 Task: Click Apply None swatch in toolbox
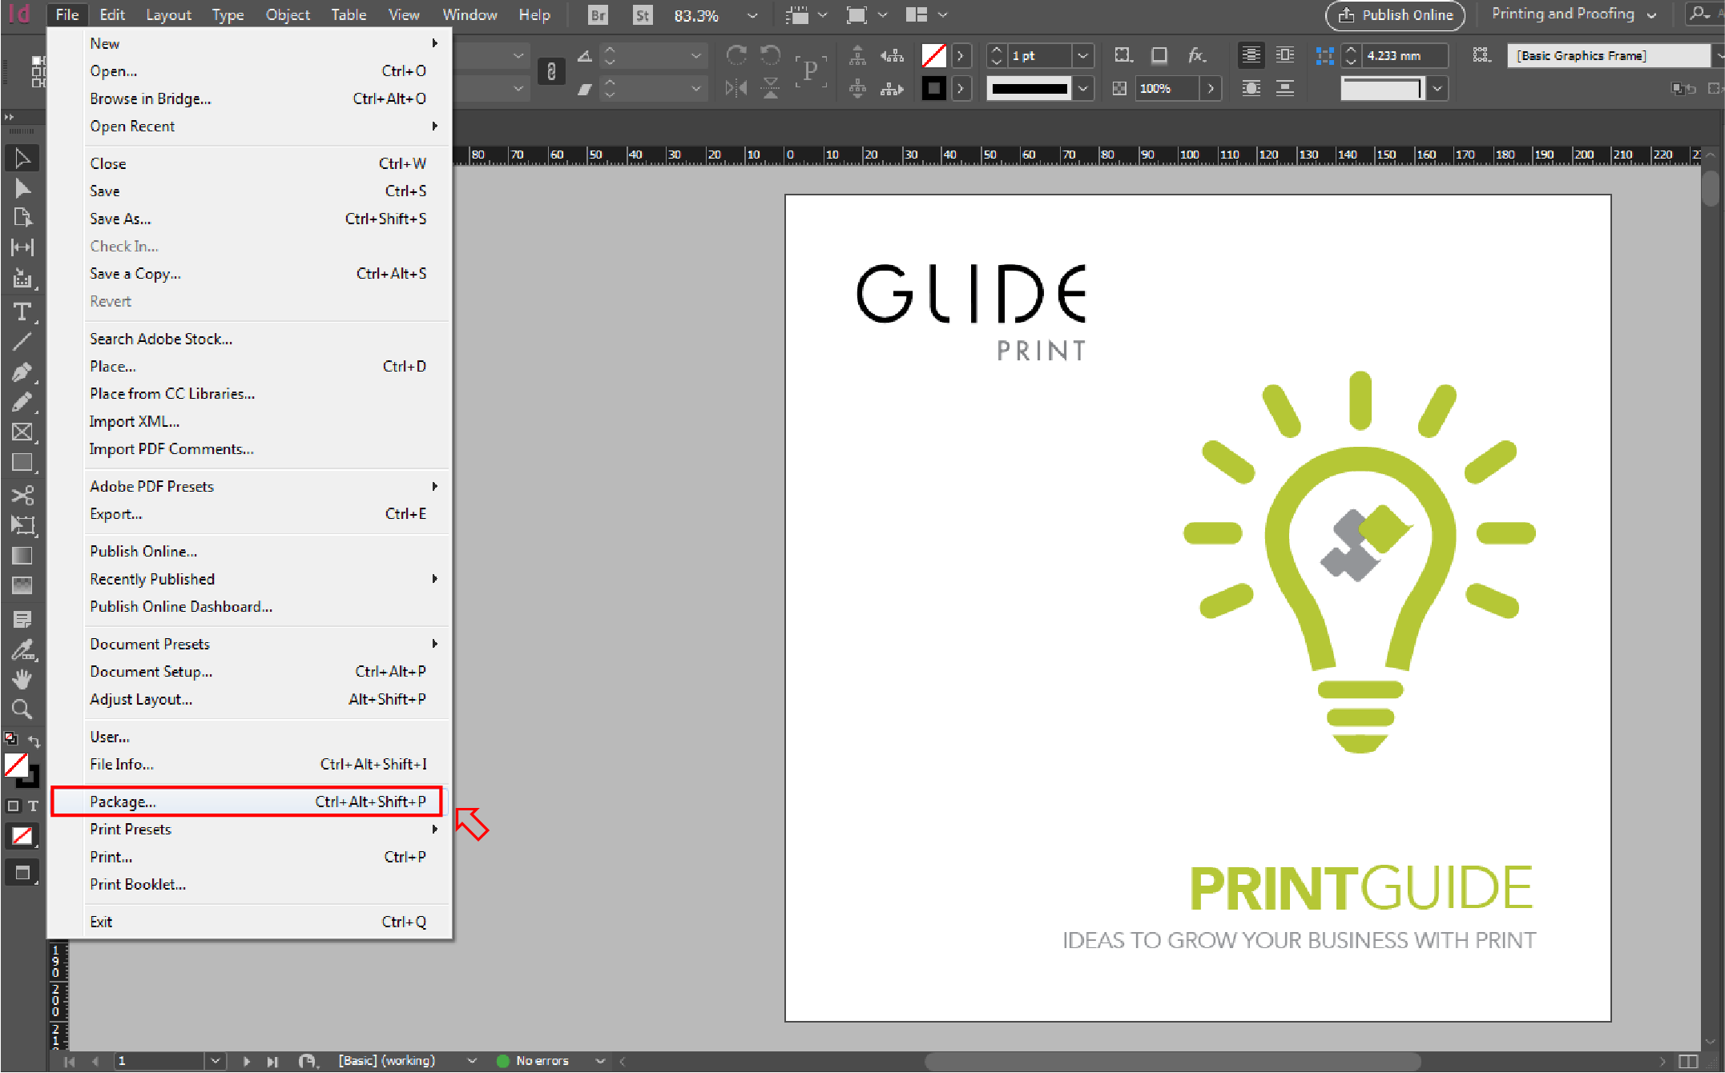click(x=22, y=836)
